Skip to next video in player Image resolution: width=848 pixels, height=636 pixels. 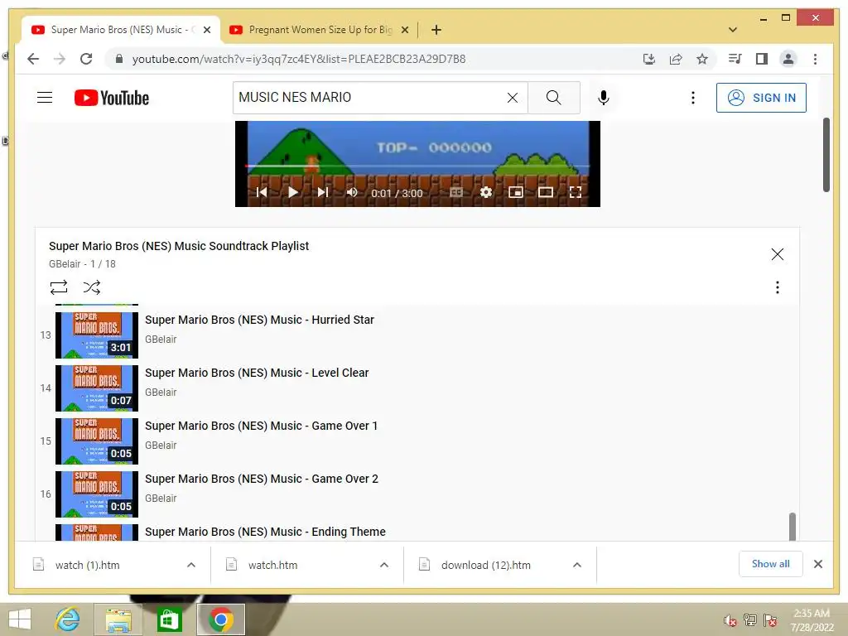(323, 192)
